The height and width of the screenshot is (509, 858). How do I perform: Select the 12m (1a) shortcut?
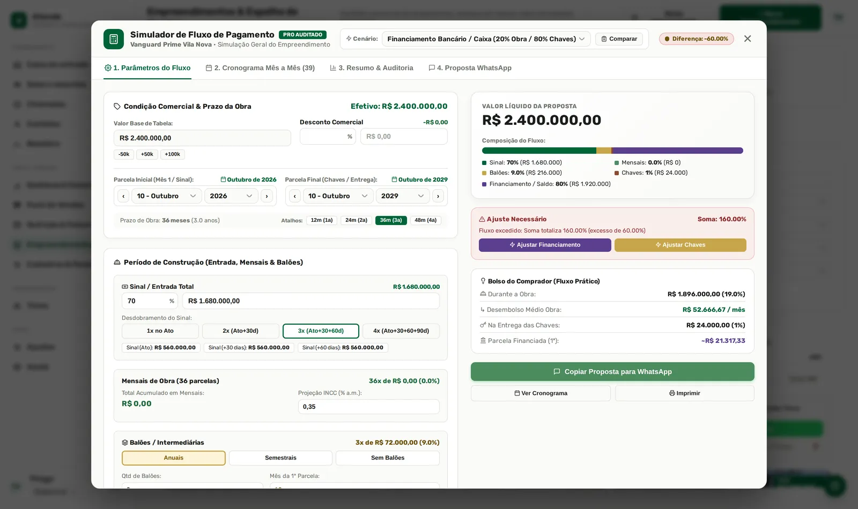322,220
